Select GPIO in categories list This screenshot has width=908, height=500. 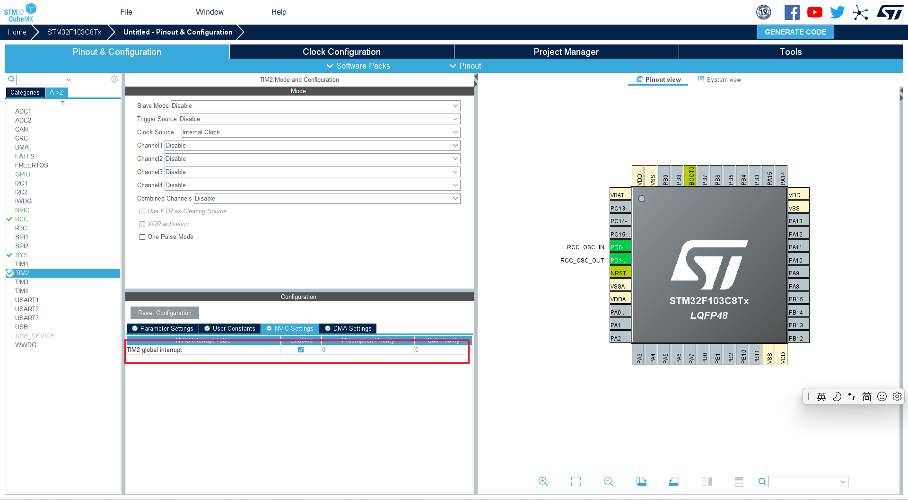23,174
